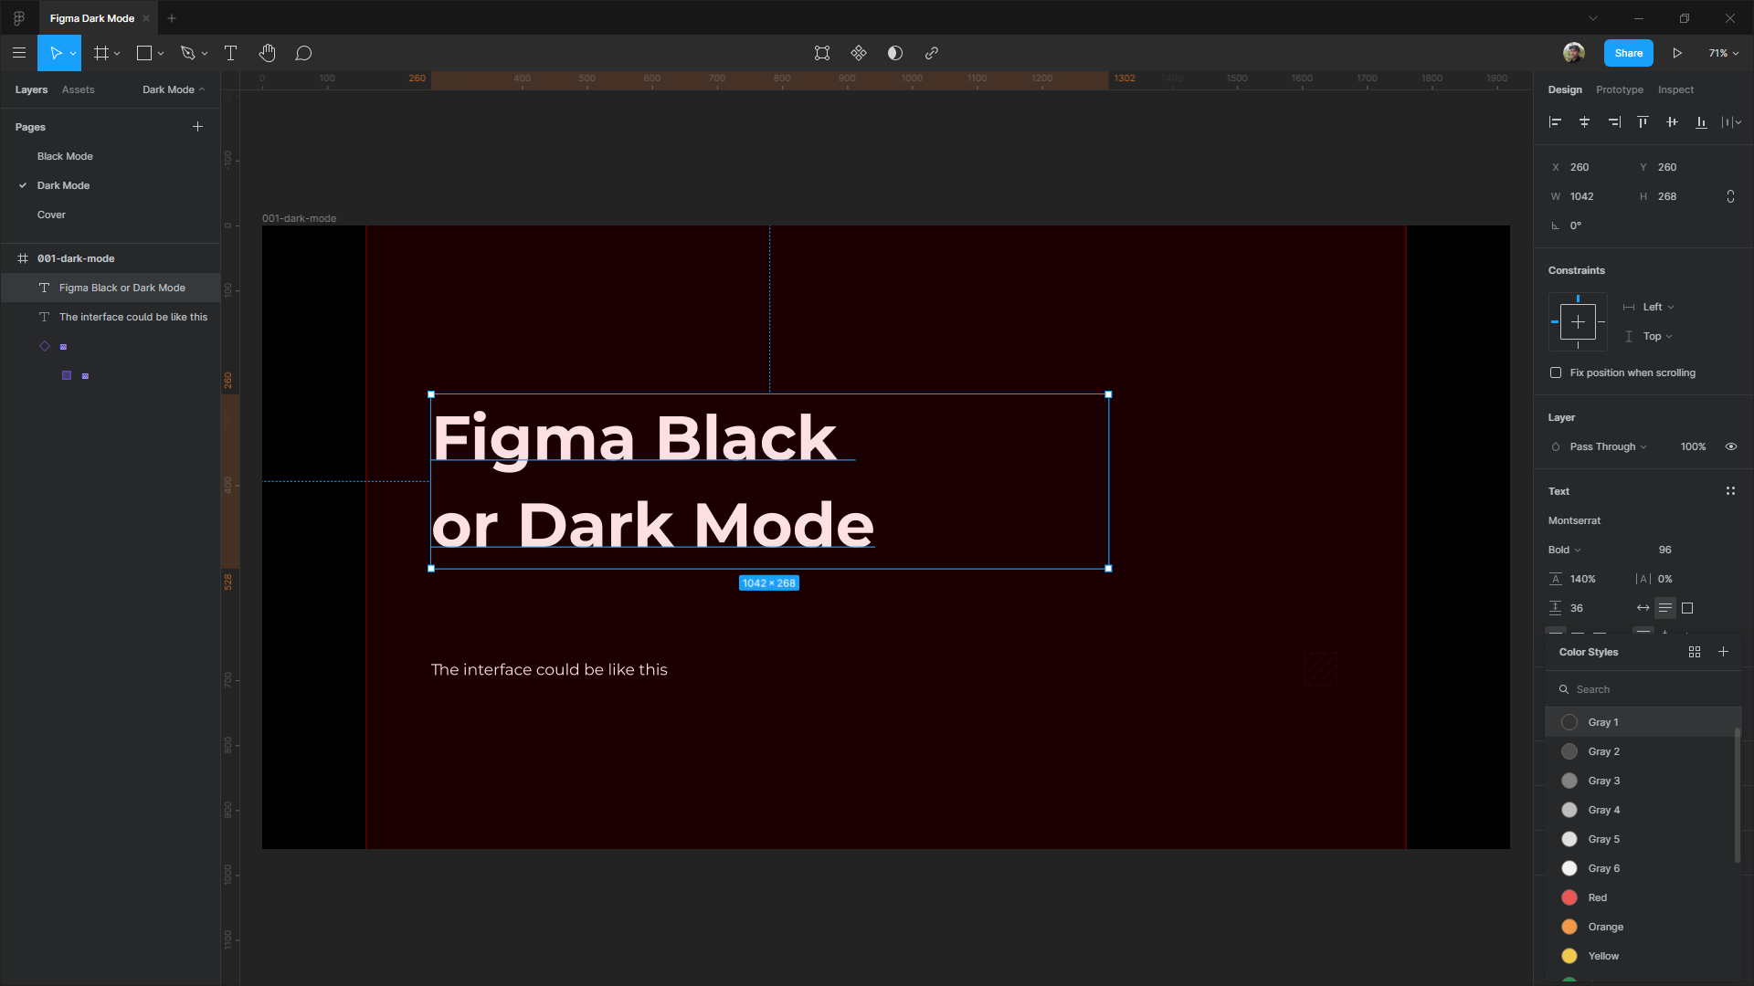The width and height of the screenshot is (1754, 986).
Task: Create a new color style
Action: click(1723, 652)
